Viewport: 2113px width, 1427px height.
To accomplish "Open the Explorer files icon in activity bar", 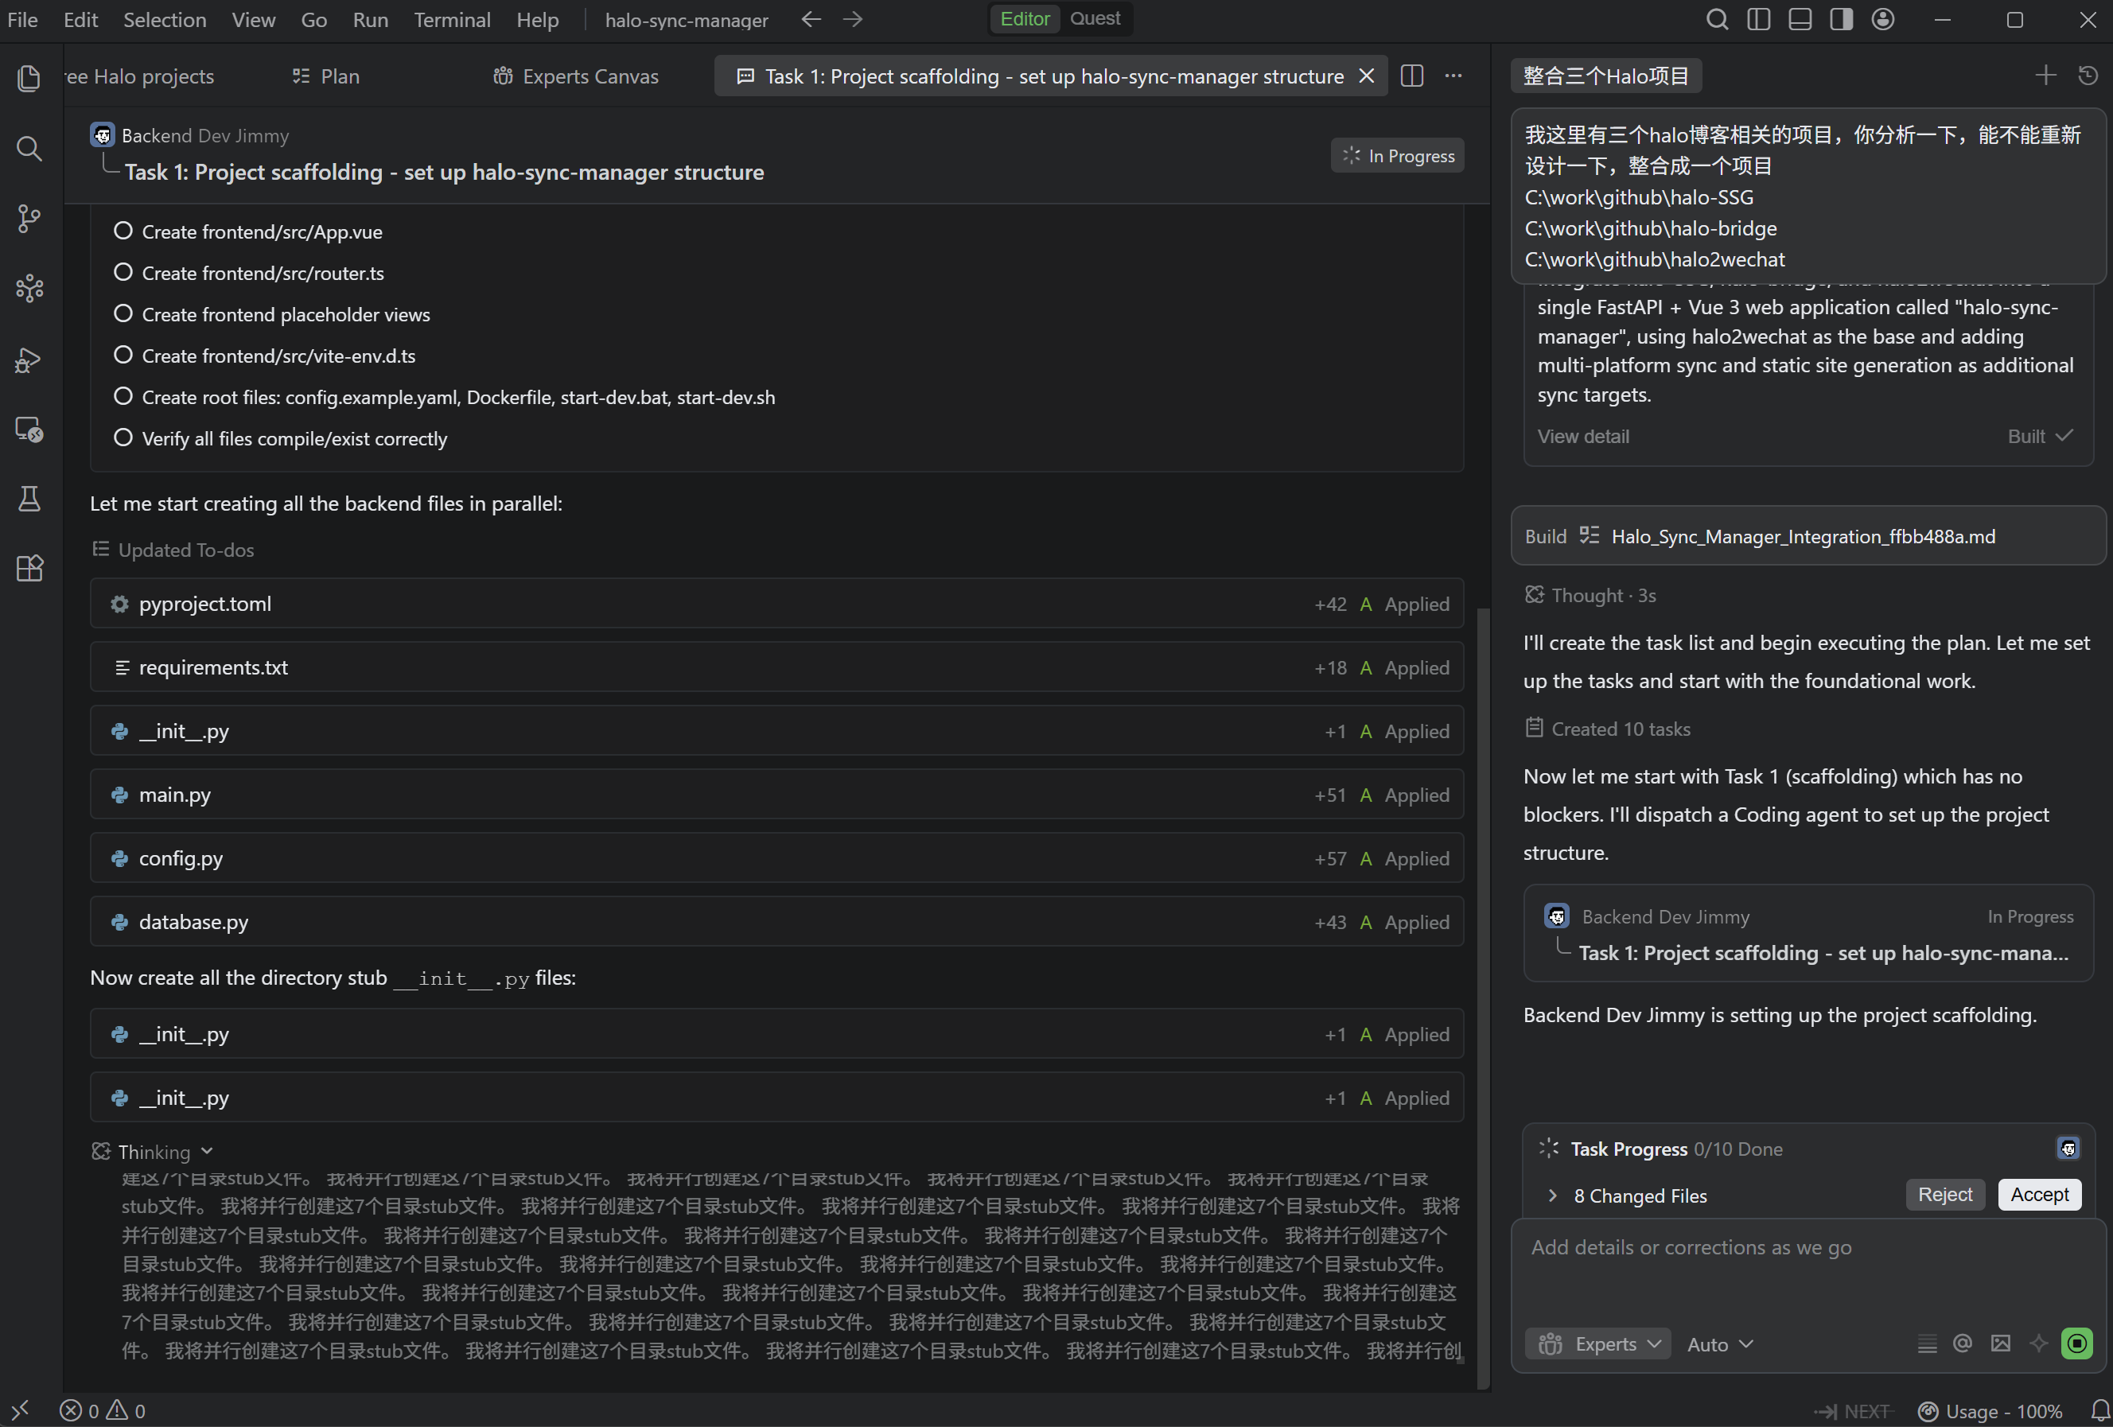I will (x=29, y=78).
